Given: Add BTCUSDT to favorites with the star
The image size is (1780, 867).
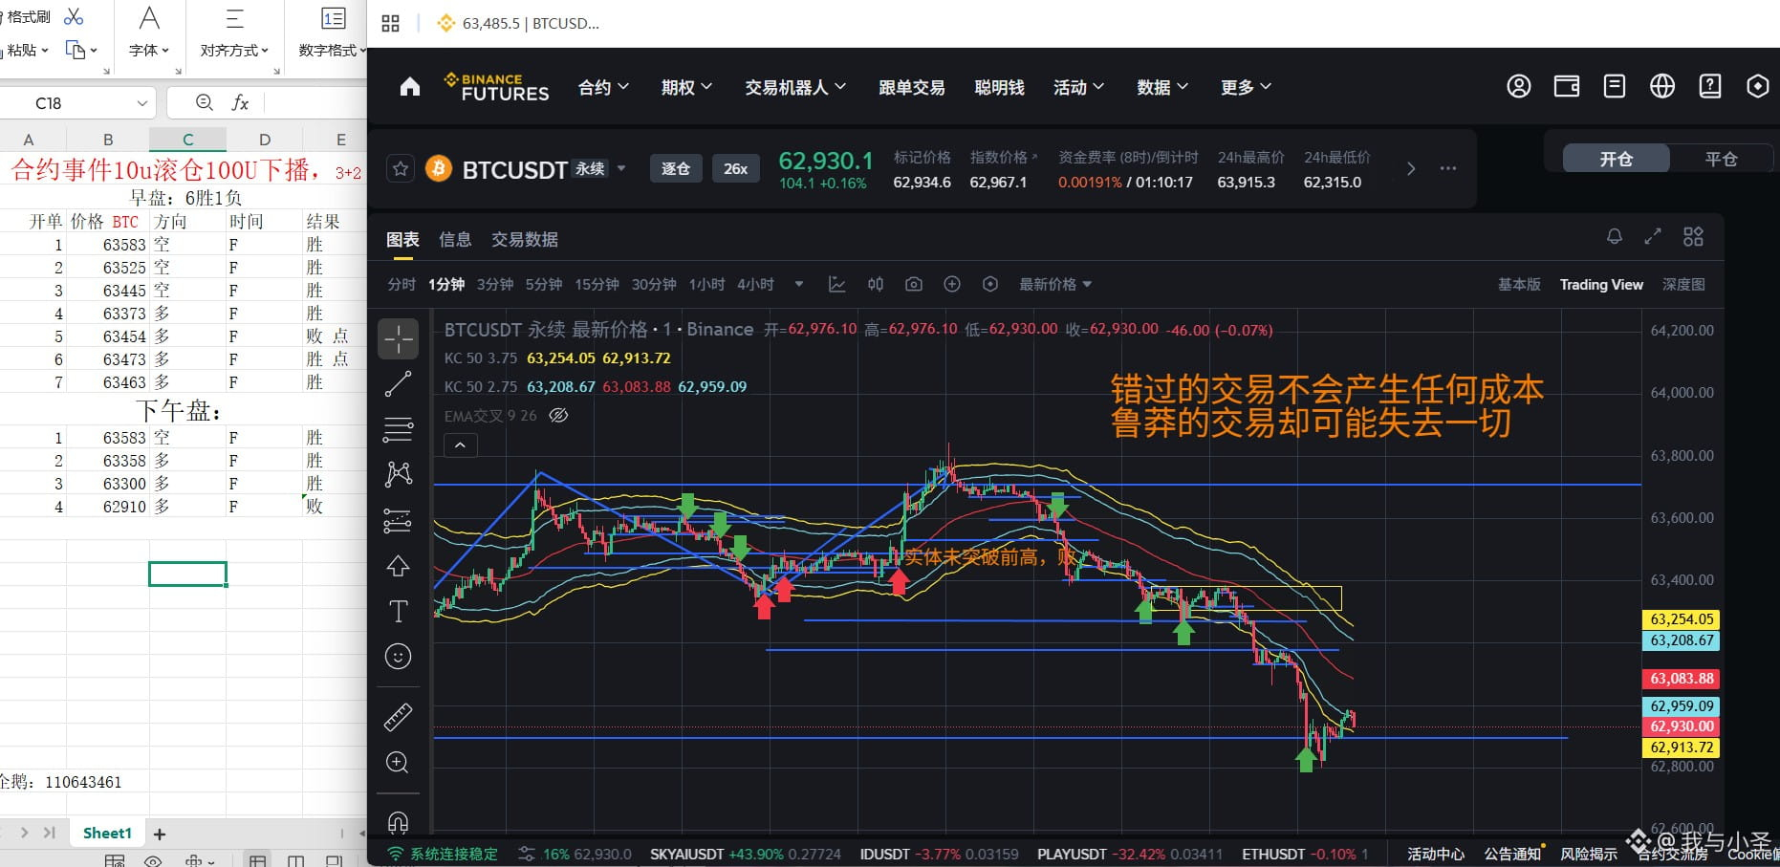Looking at the screenshot, I should click(x=401, y=169).
